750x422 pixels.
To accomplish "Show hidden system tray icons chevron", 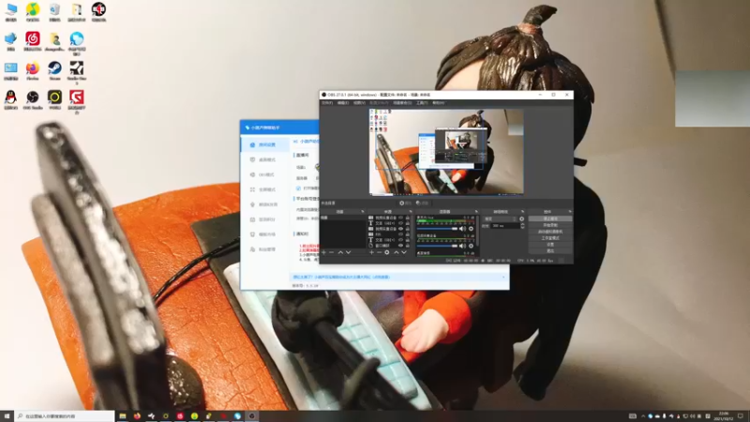I will point(643,416).
